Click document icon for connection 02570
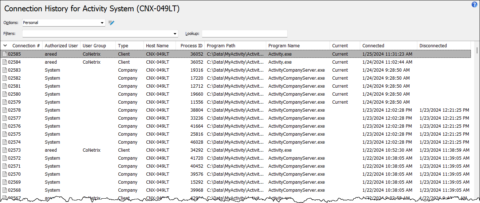This screenshot has width=480, height=203. 5,174
